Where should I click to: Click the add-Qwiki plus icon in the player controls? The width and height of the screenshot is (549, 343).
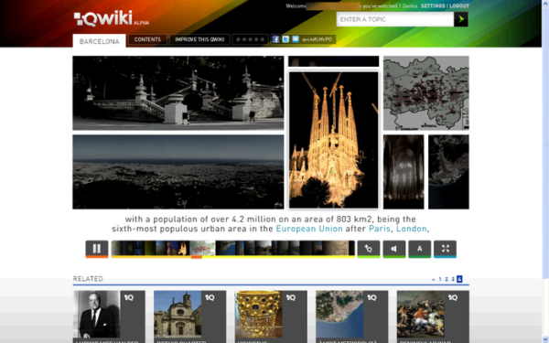[x=369, y=249]
